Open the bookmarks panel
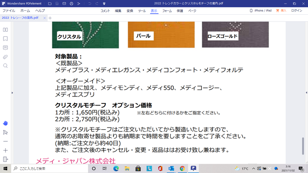Screen dimensions: 308x173 (x=5, y=38)
